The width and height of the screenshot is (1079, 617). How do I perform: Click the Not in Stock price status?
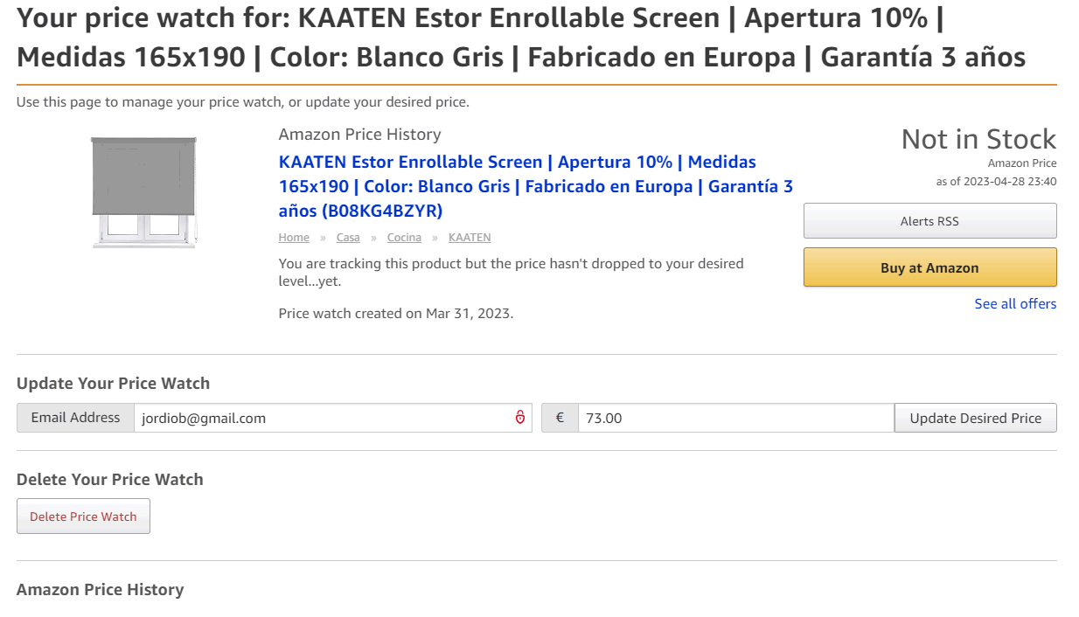coord(978,139)
